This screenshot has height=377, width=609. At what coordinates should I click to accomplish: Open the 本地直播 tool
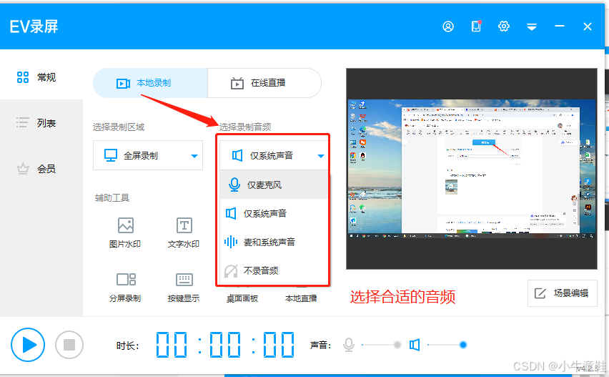point(301,298)
